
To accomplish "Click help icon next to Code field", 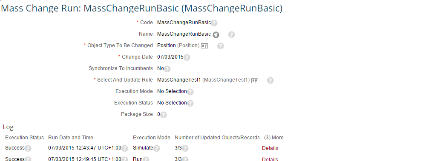I will 214,23.
